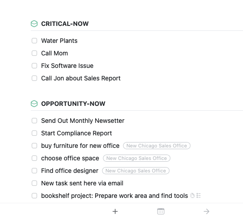Add a new to-do with plus icon

click(x=115, y=211)
